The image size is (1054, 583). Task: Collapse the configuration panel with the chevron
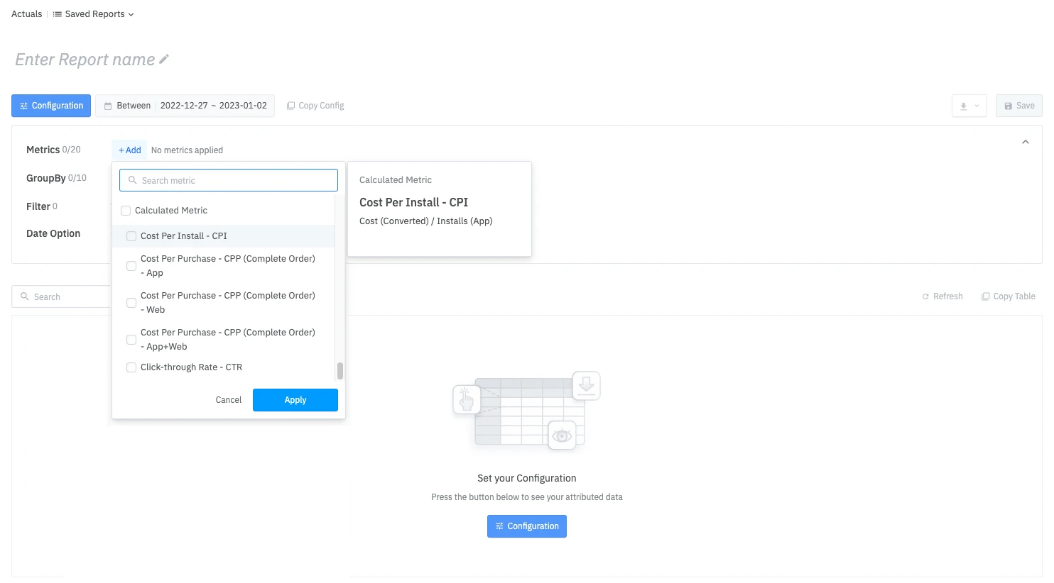(1025, 143)
